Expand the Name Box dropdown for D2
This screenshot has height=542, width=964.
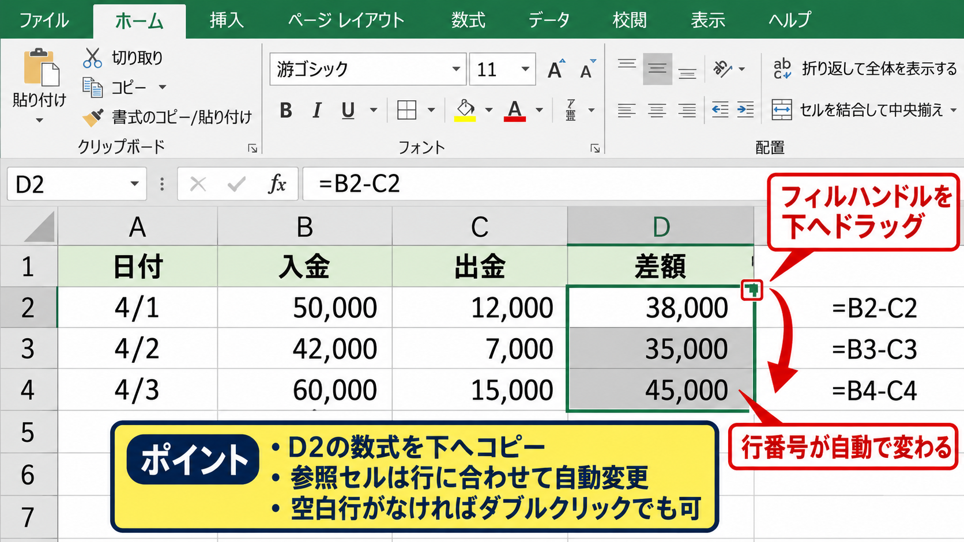pos(134,184)
